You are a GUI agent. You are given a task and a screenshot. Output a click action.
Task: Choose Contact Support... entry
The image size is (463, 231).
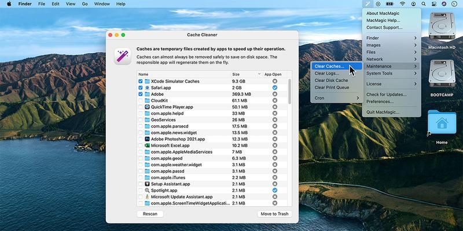click(x=391, y=27)
